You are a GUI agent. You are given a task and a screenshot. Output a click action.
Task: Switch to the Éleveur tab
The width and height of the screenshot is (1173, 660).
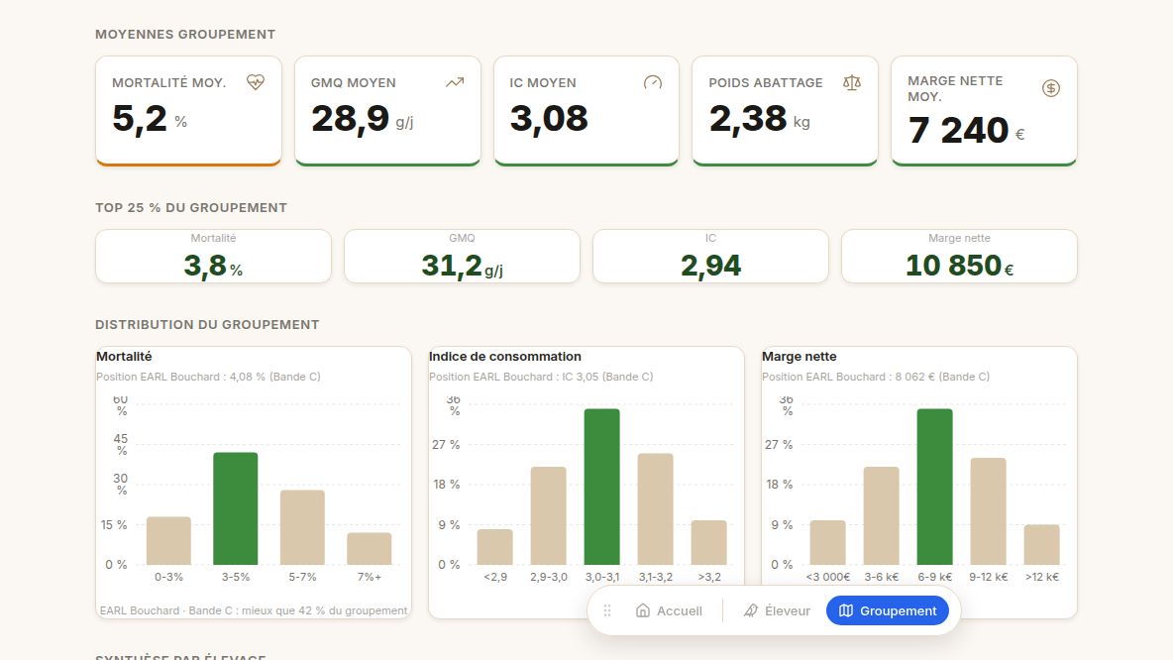pyautogui.click(x=777, y=610)
